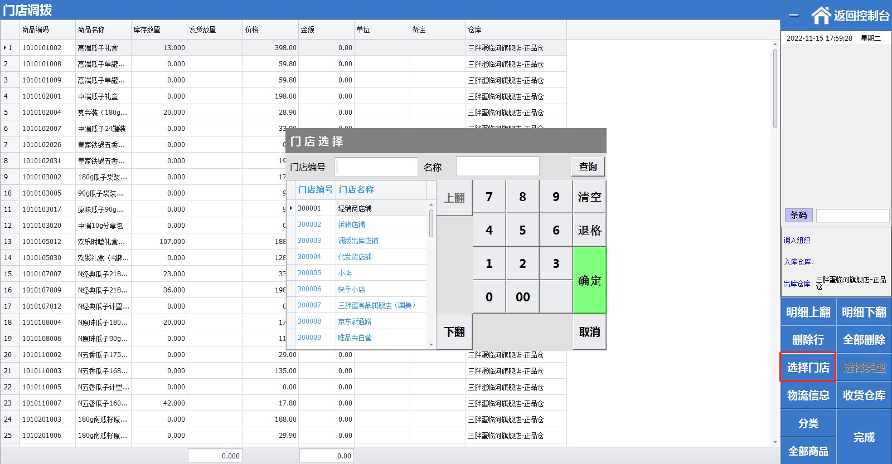Click the 删除行 button
The height and width of the screenshot is (464, 892).
click(x=808, y=340)
